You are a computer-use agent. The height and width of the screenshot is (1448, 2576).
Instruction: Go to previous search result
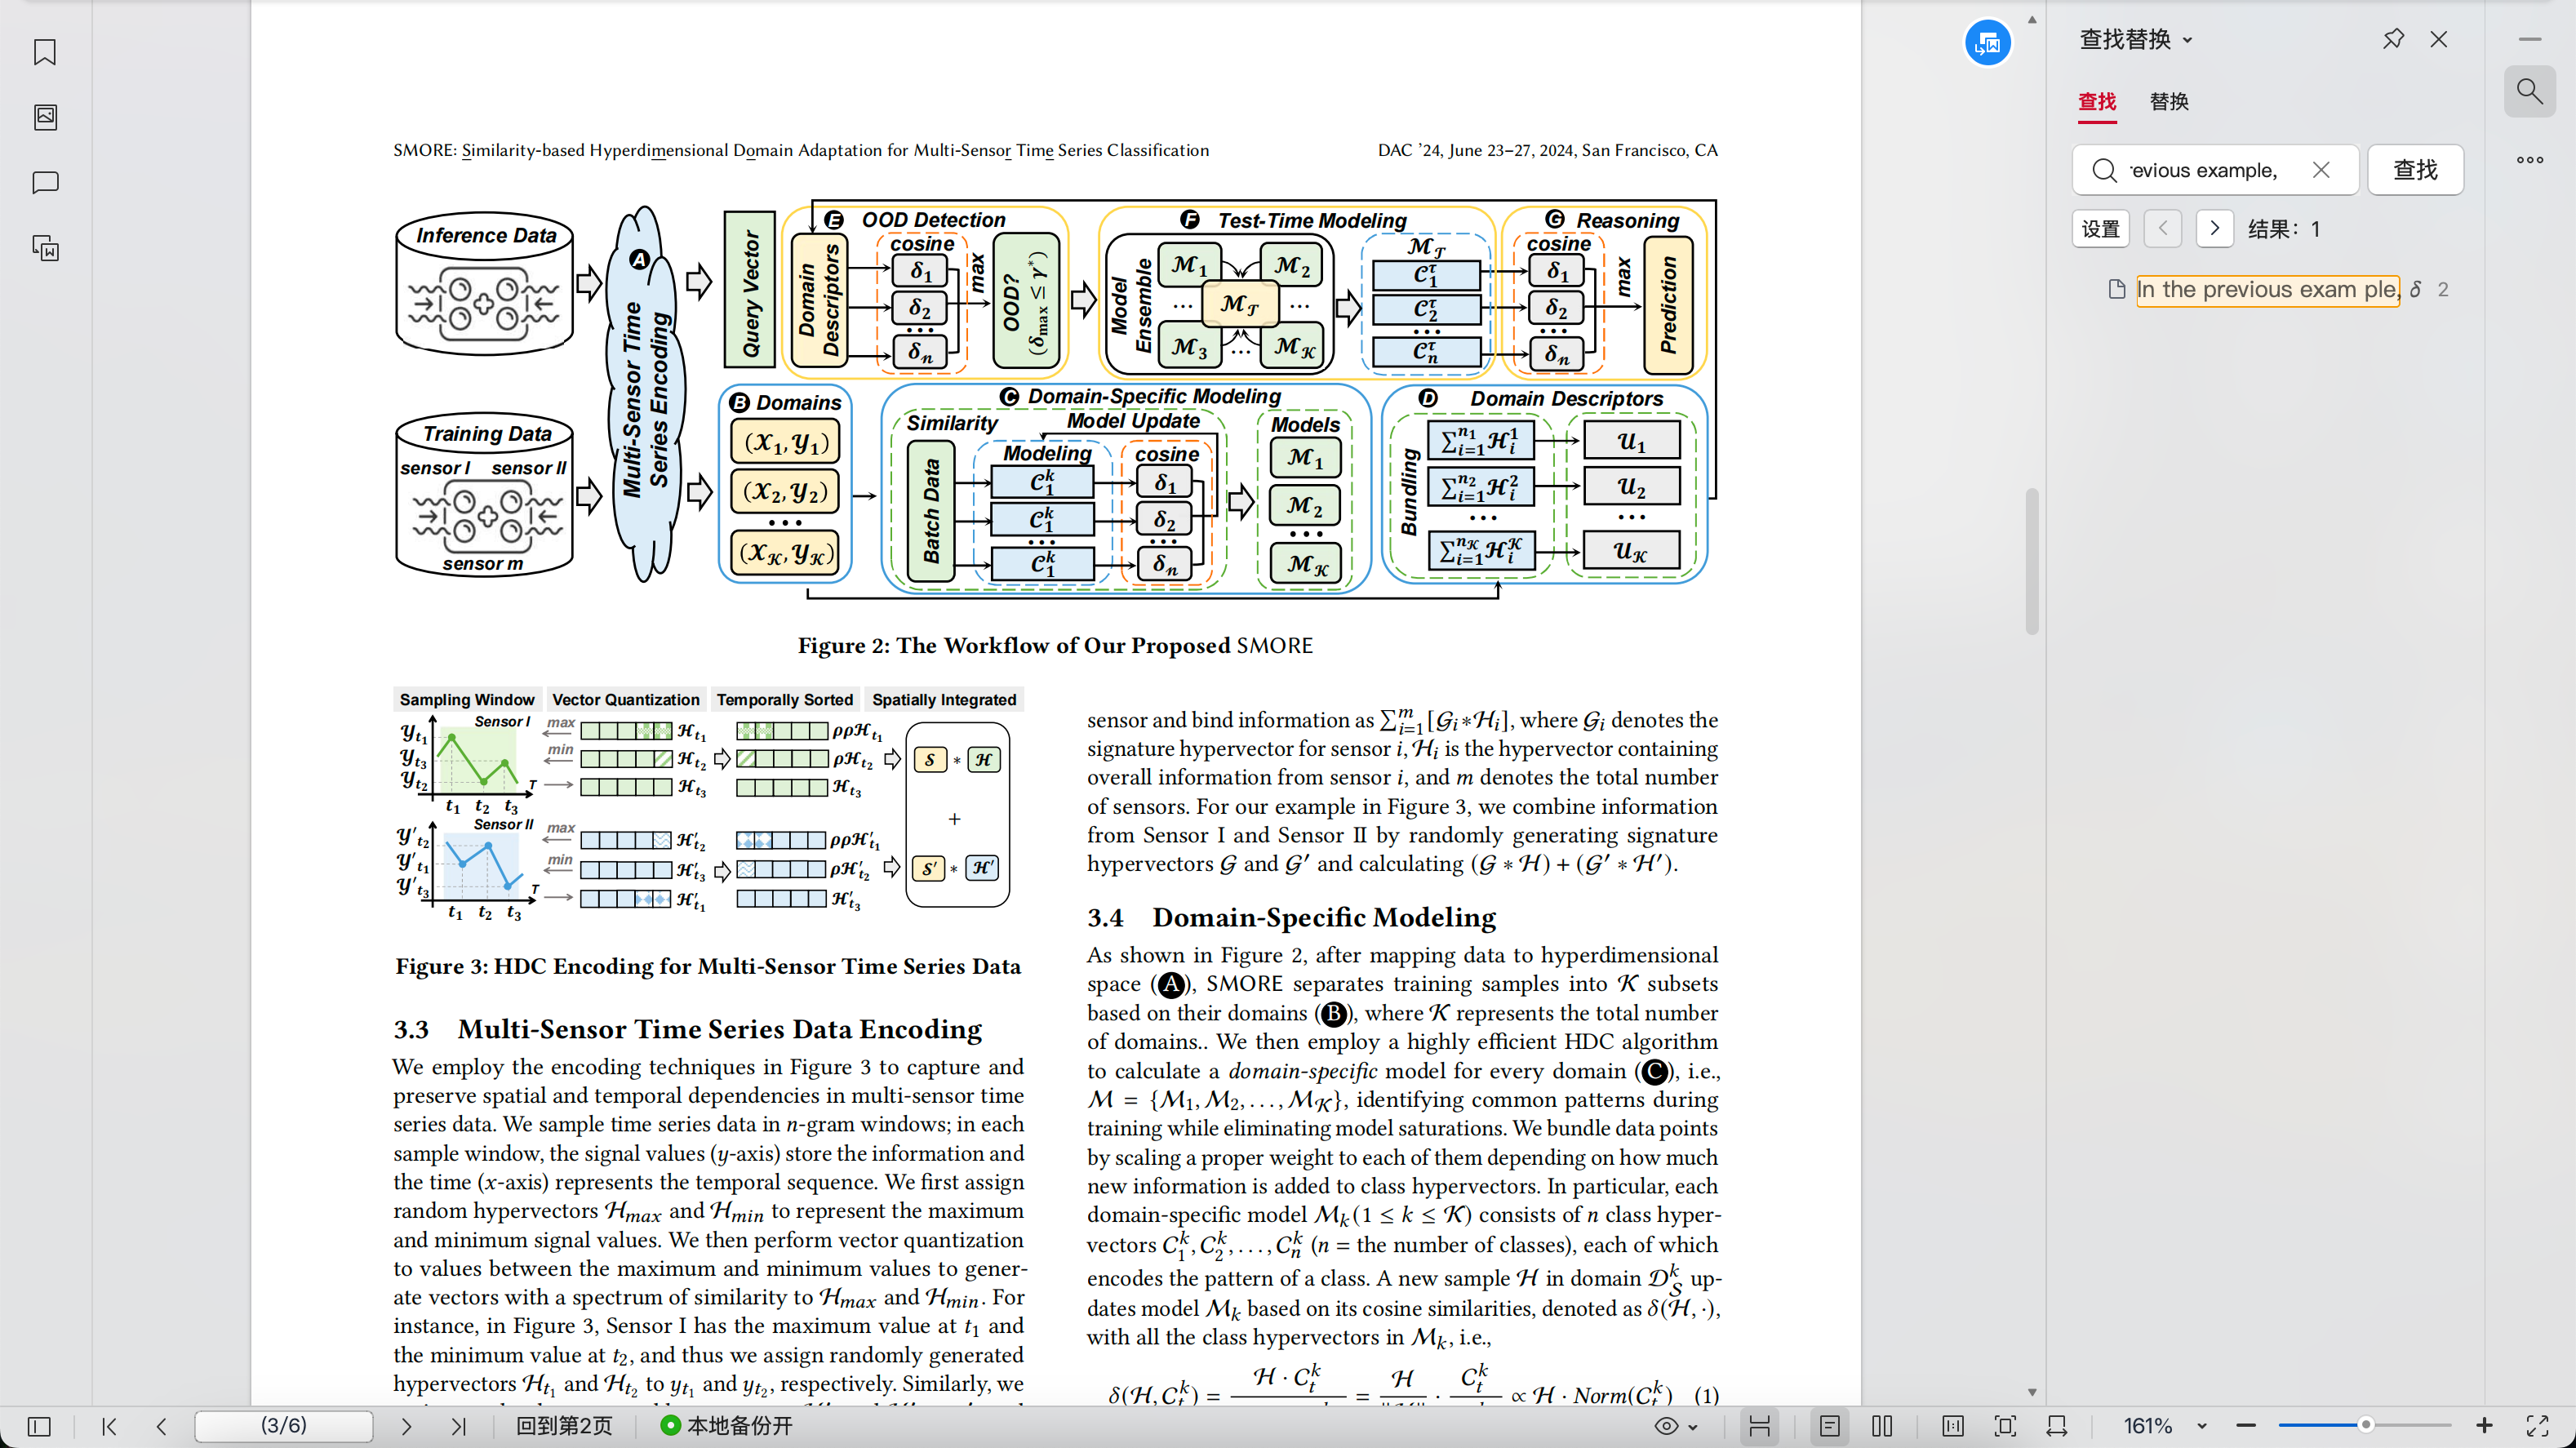coord(2162,229)
